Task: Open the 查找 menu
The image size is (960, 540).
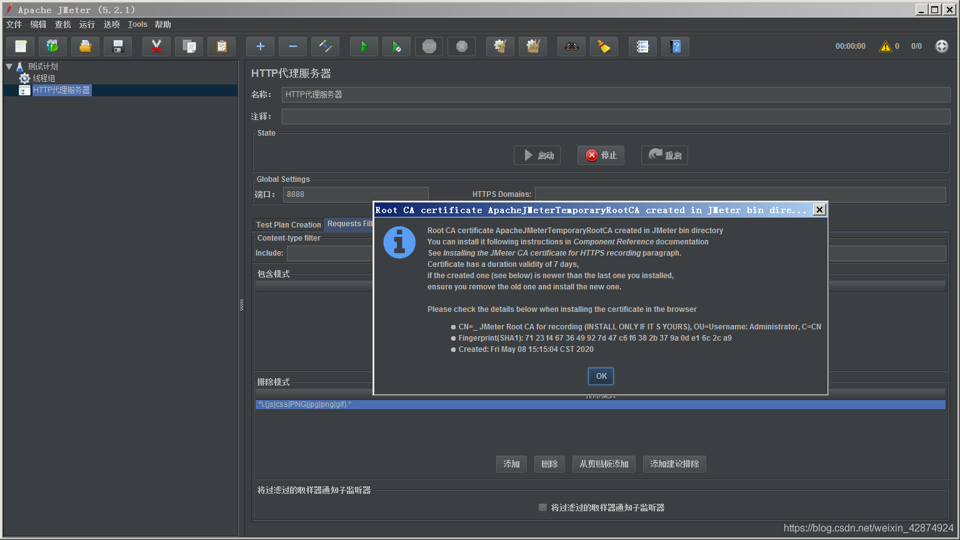Action: point(62,24)
